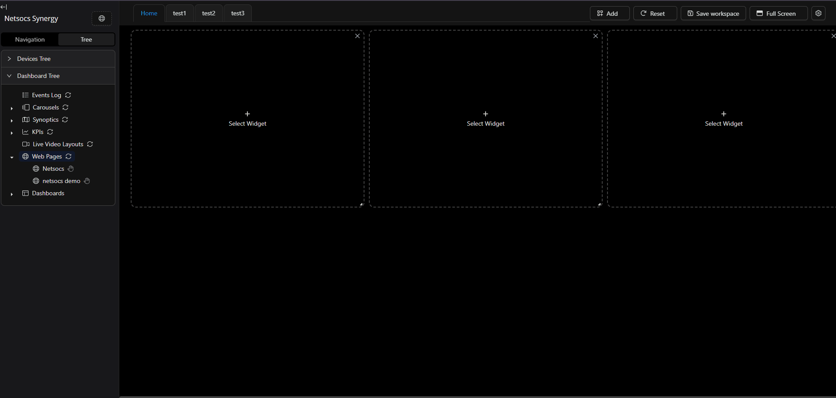Click refresh icon beside KPIs
The width and height of the screenshot is (836, 398).
coord(50,132)
